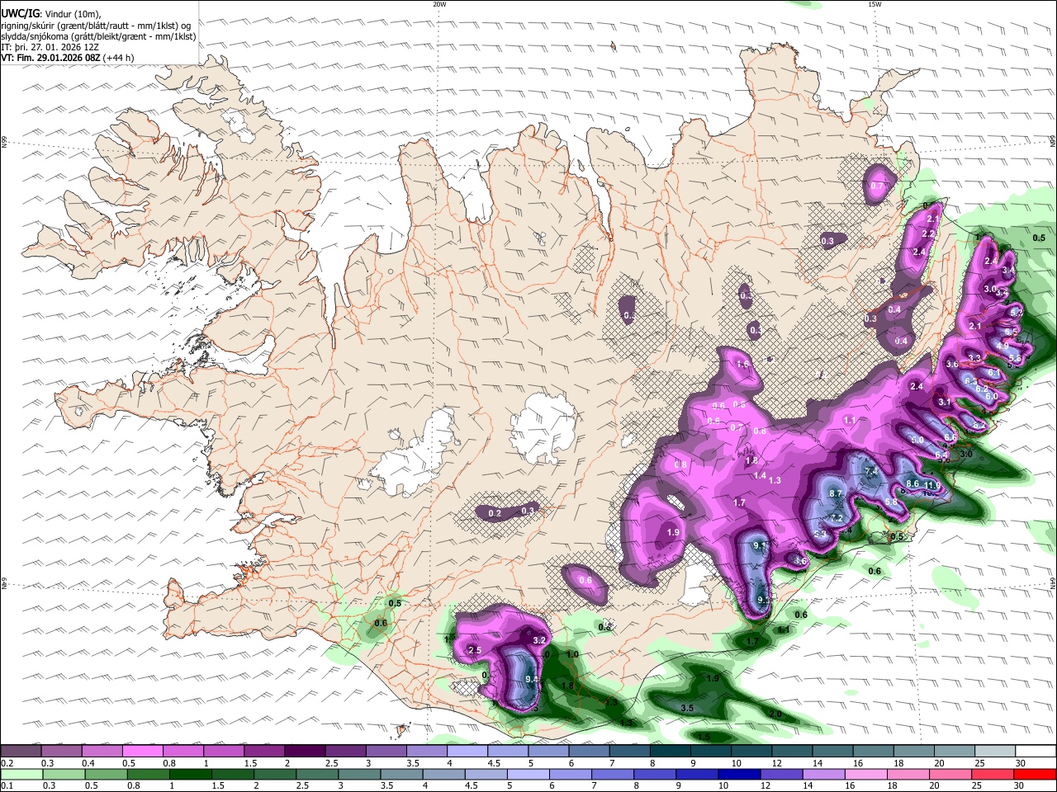The image size is (1057, 792).
Task: Click the "8.7" precipitation value on the map
Action: 835,493
